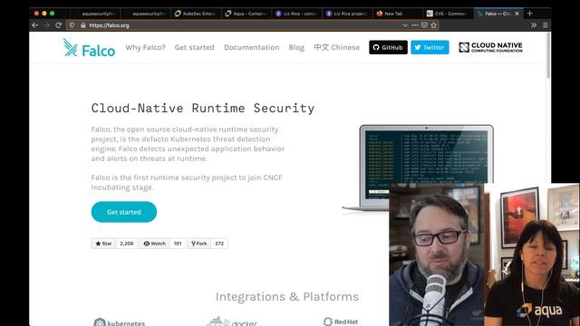Click the black GitHub button
This screenshot has height=326, width=580.
tap(388, 47)
